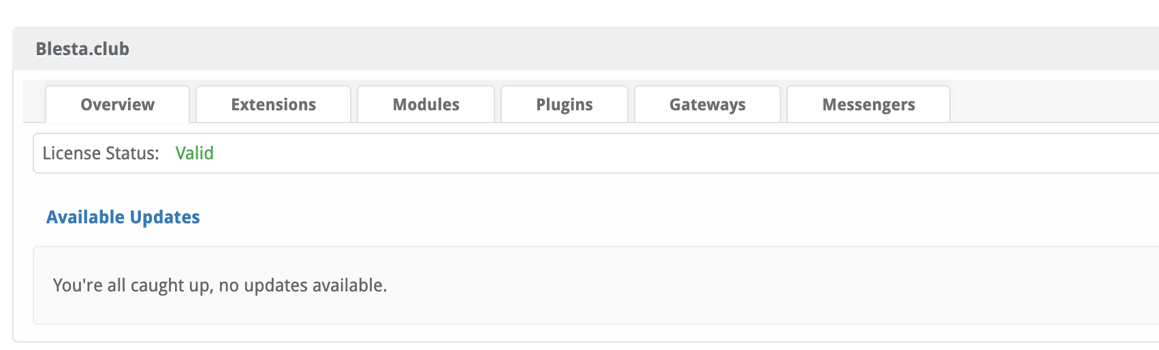This screenshot has height=350, width=1159.
Task: Click the Available Updates heading
Action: click(123, 217)
